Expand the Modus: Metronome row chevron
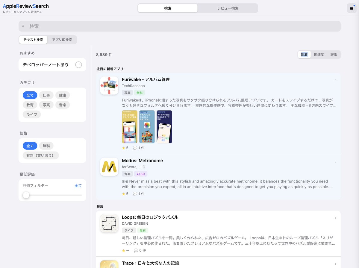 [x=335, y=162]
